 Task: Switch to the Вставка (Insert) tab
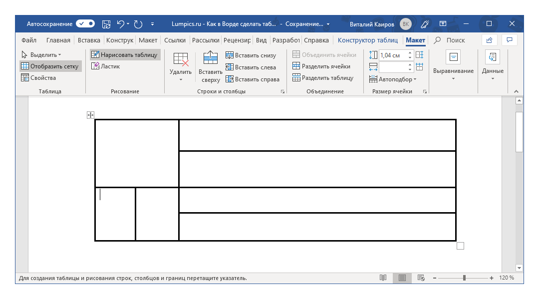(x=89, y=40)
